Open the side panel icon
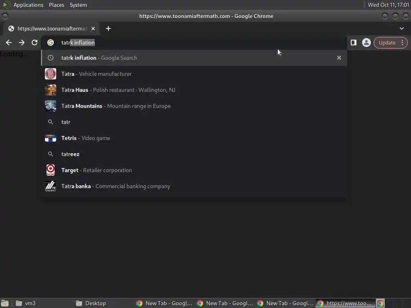The height and width of the screenshot is (308, 411). [353, 43]
